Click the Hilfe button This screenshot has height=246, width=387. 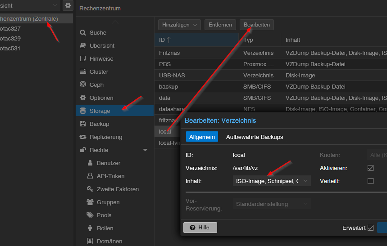200,228
